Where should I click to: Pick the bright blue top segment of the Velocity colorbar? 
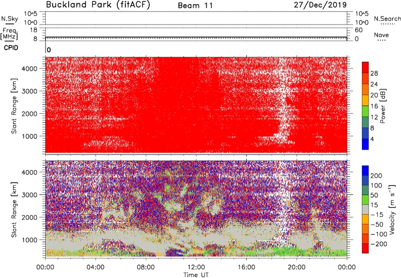coord(365,171)
